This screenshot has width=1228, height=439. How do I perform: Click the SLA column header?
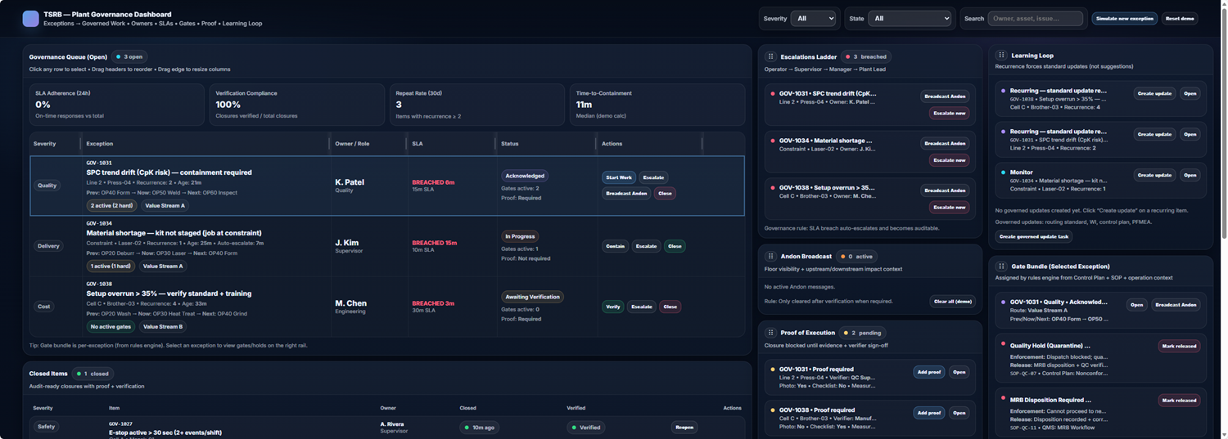click(418, 144)
